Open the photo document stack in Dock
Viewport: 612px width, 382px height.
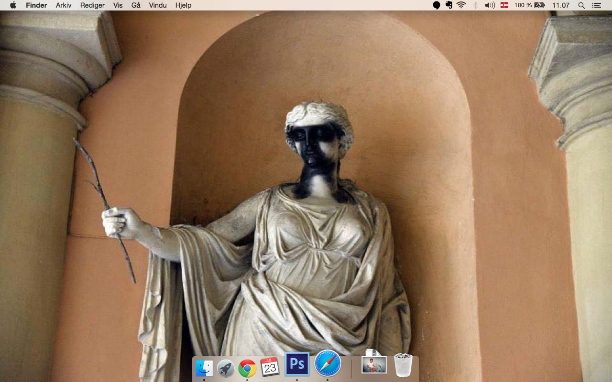(374, 362)
